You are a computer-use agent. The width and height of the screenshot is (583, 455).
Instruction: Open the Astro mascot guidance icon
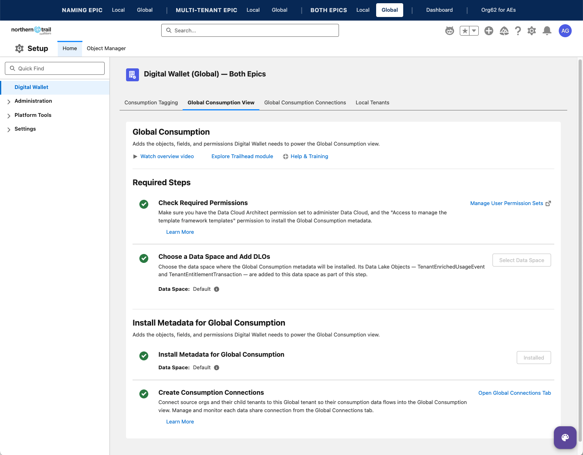click(x=450, y=31)
